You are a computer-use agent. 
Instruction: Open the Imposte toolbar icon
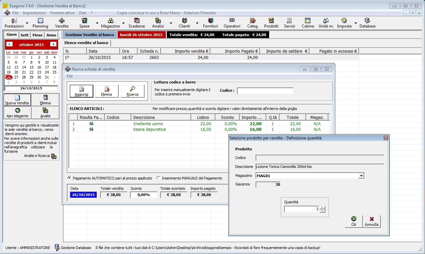pos(344,23)
